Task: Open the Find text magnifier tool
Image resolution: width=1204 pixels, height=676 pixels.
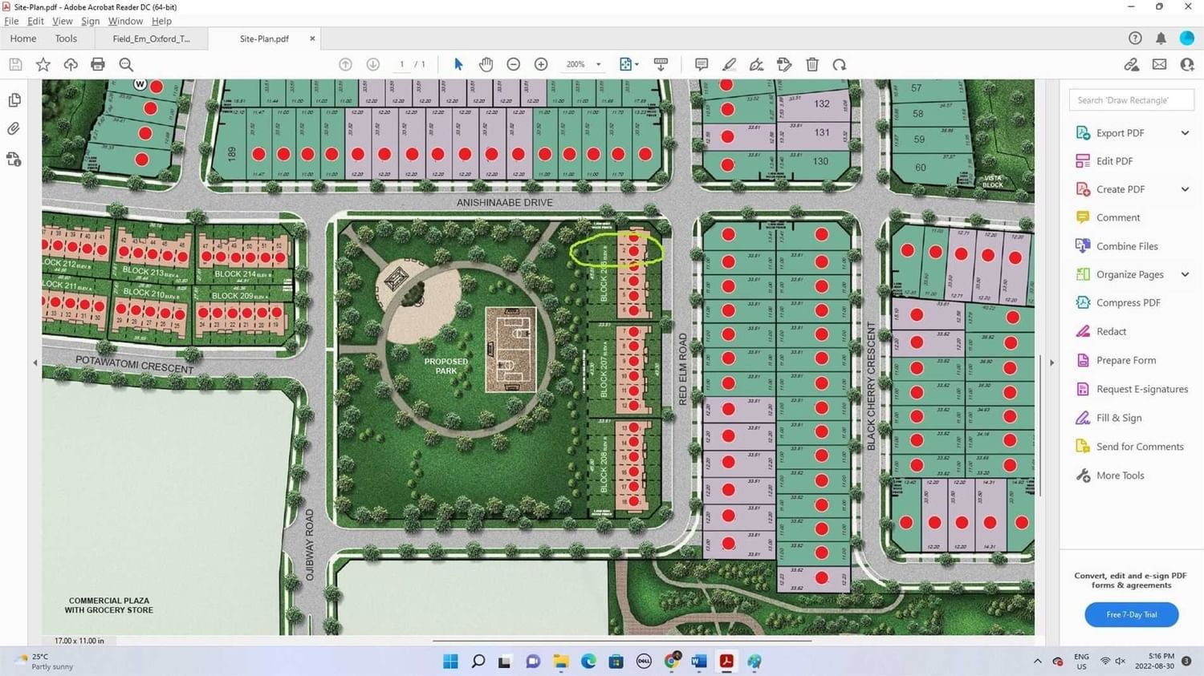Action: [x=126, y=64]
